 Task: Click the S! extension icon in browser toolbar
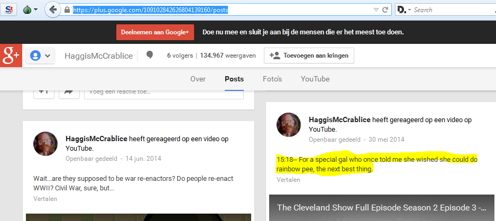point(9,10)
